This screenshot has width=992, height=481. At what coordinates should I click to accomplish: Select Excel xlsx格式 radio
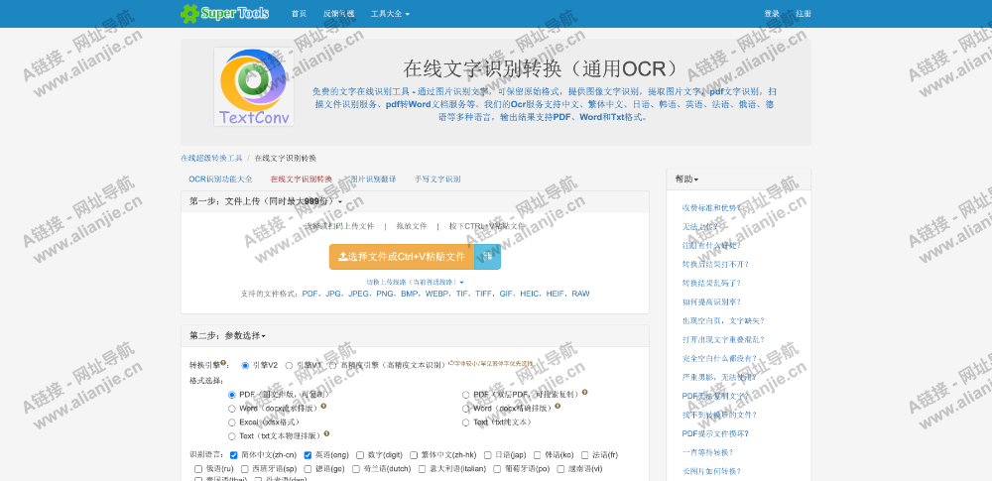click(231, 422)
